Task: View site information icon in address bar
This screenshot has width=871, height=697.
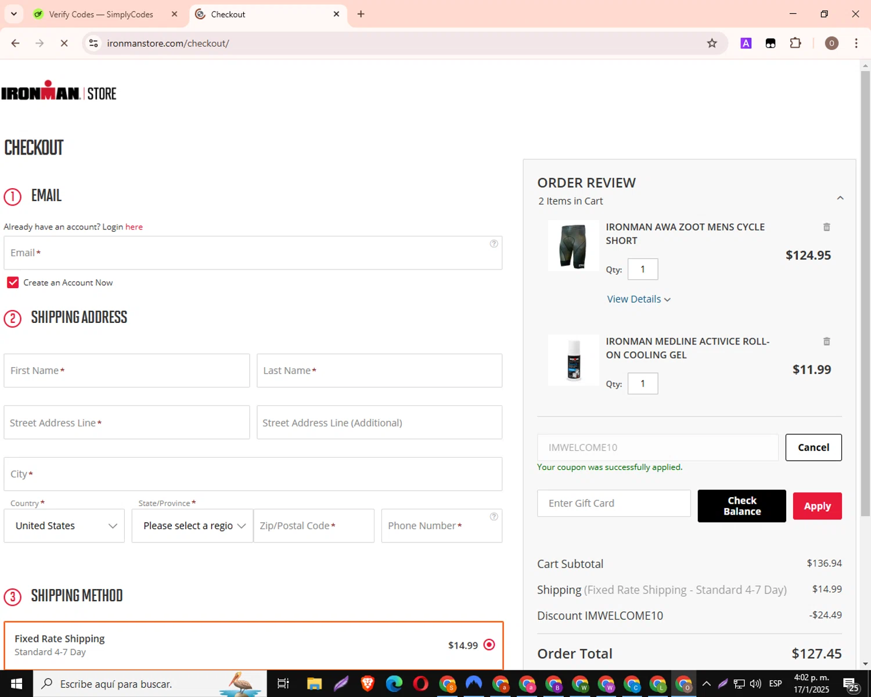Action: (93, 44)
